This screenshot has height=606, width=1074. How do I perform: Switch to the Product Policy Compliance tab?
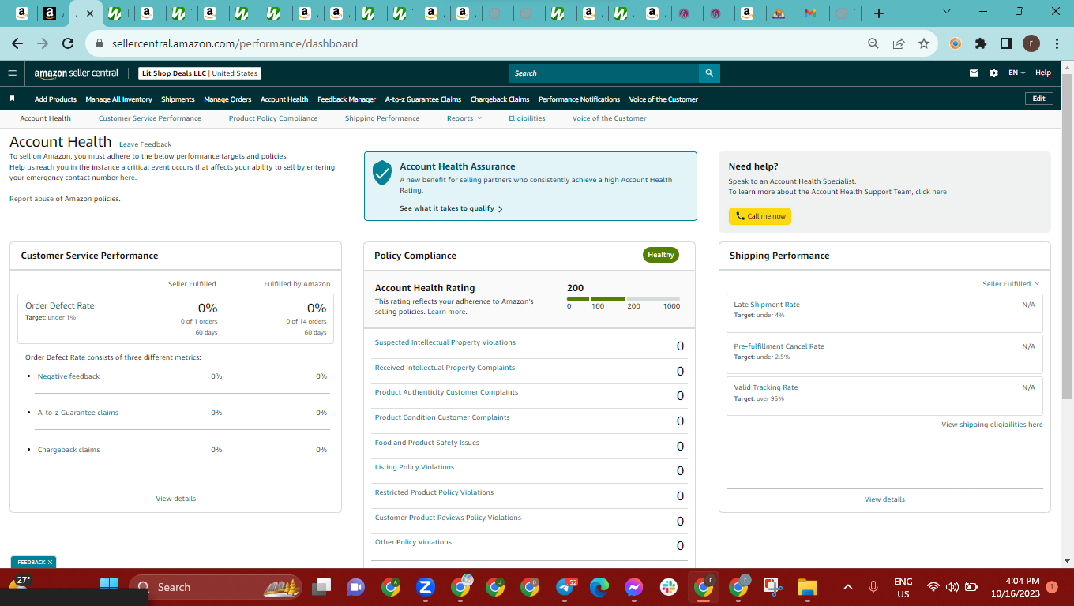pos(273,118)
